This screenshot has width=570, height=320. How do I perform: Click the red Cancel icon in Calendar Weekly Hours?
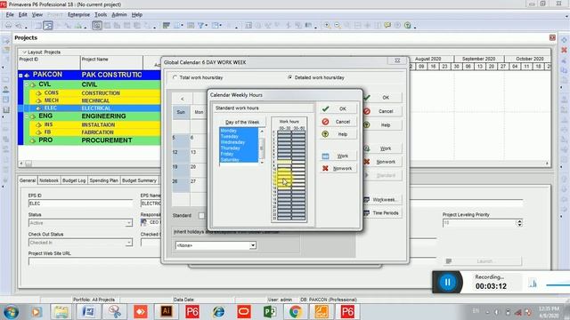[x=325, y=122]
